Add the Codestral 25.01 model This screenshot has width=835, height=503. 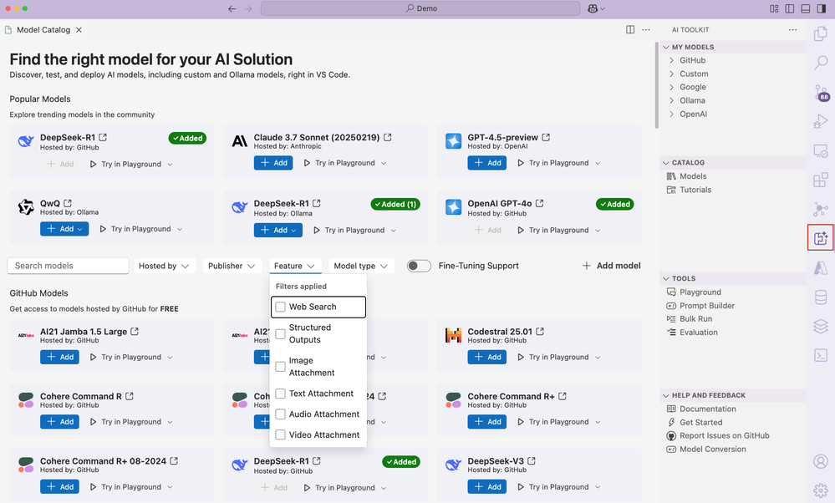click(x=486, y=357)
